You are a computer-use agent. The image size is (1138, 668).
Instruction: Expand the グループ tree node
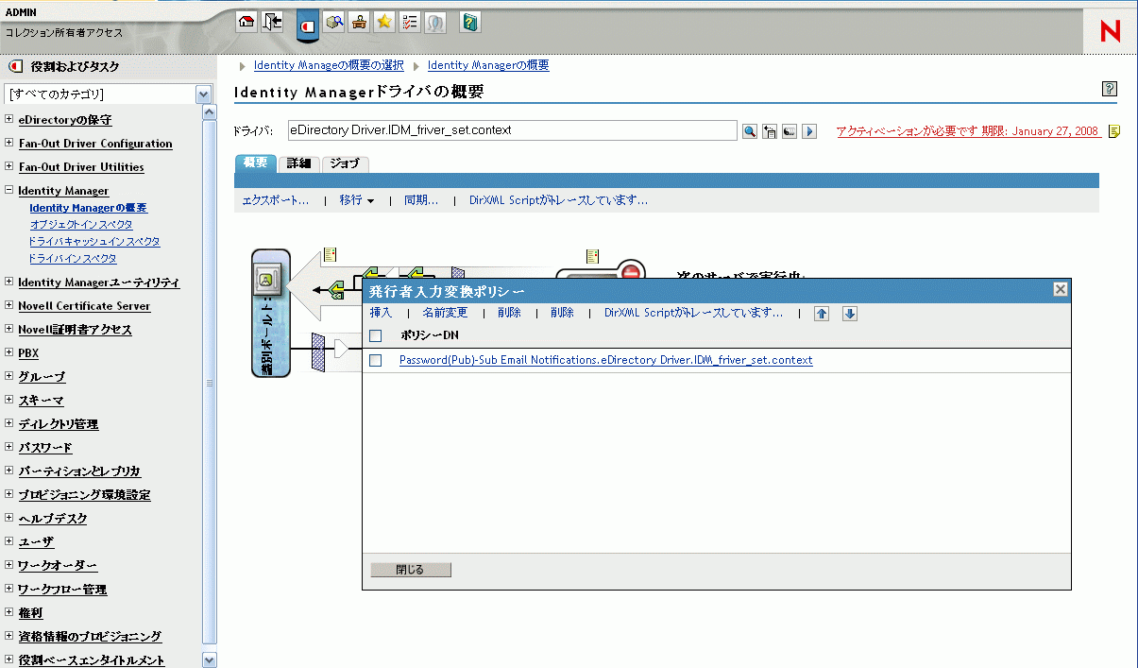[x=8, y=376]
